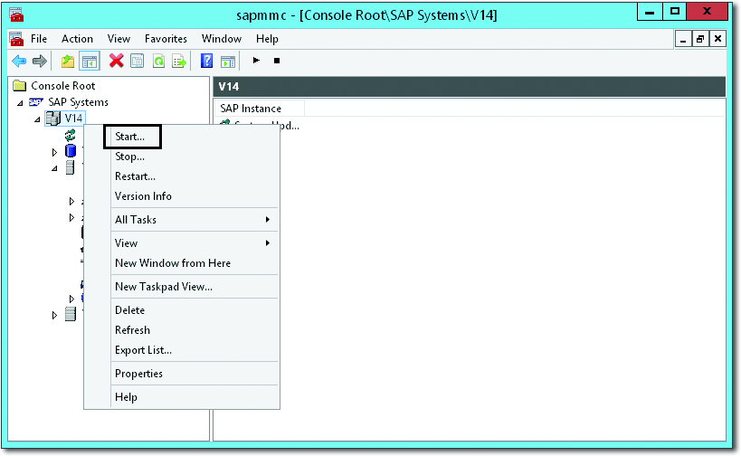Maximize the sapmmc main window
This screenshot has width=741, height=456.
(x=675, y=12)
